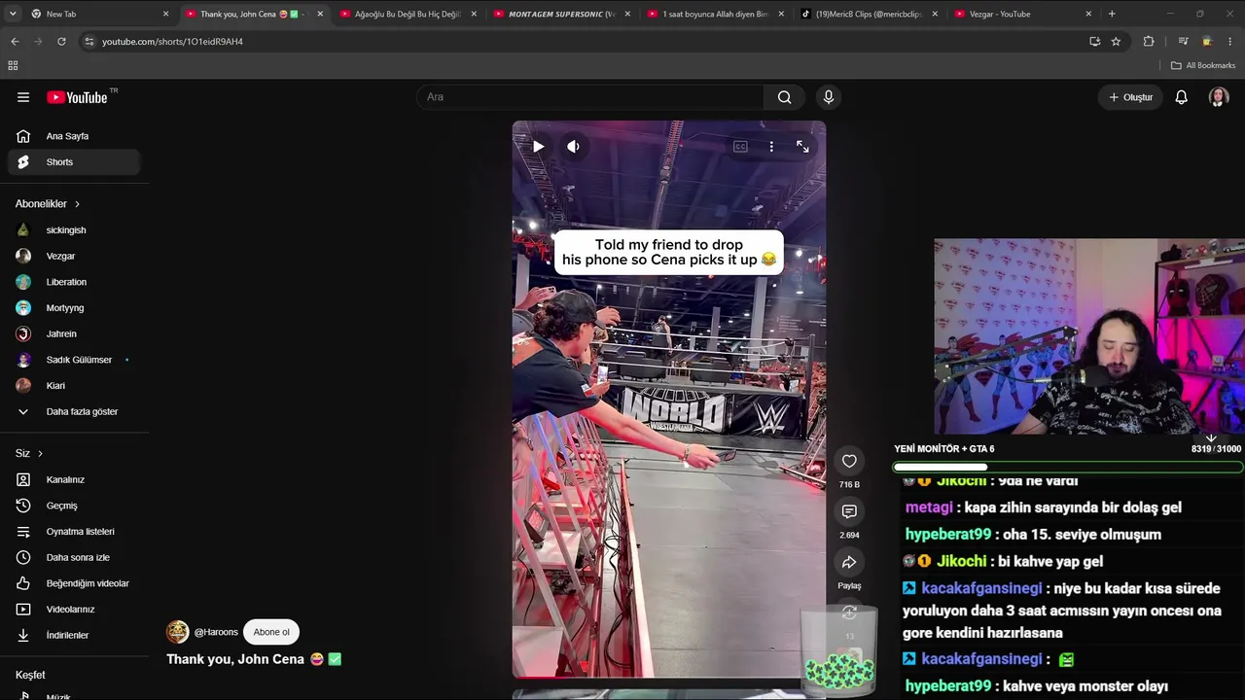Image resolution: width=1245 pixels, height=700 pixels.
Task: Open the All Bookmarks folder
Action: (x=1203, y=65)
